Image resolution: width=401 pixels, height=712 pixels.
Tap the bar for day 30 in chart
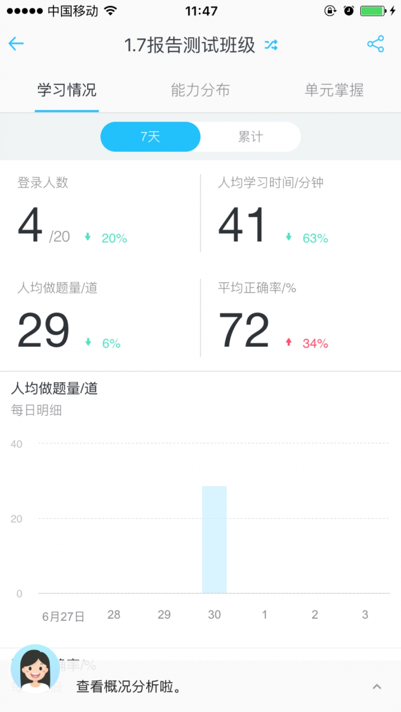(x=214, y=540)
